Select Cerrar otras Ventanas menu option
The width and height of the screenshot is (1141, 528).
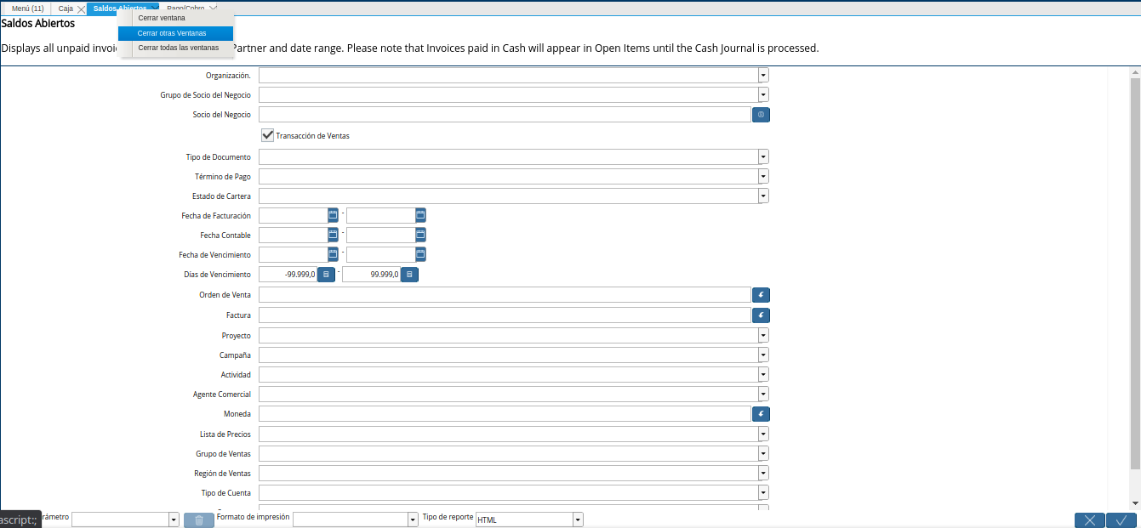pos(173,33)
